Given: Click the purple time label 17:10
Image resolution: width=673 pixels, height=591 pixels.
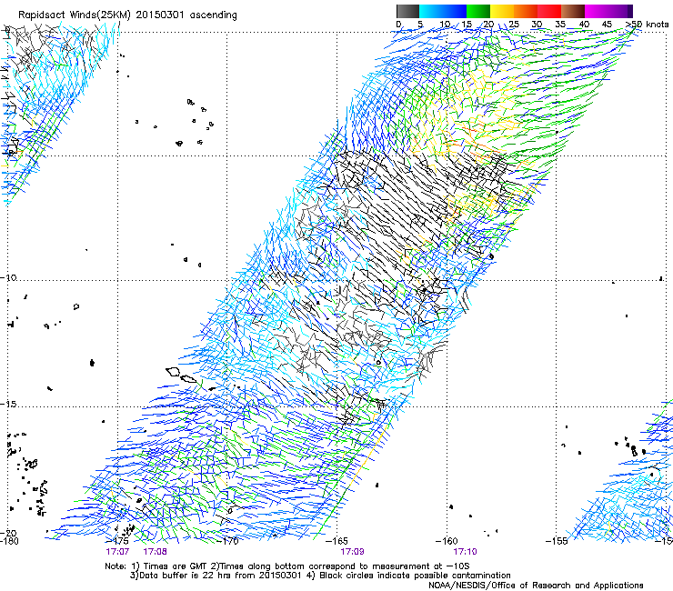Looking at the screenshot, I should click(x=466, y=552).
